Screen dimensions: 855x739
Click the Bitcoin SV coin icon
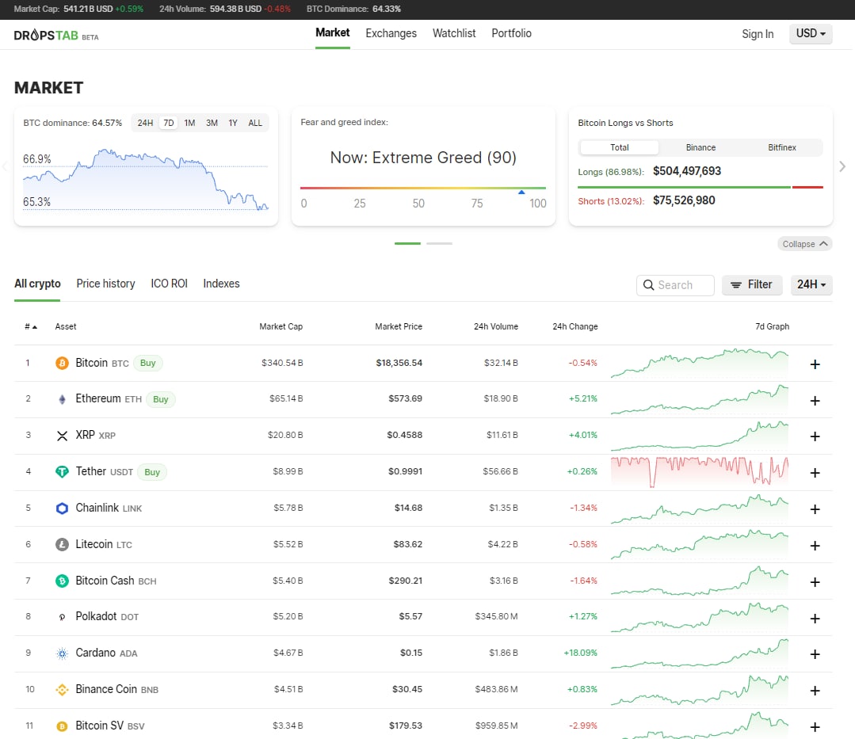click(62, 726)
